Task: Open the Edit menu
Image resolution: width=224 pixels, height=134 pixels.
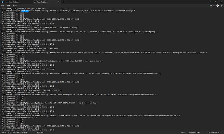Action: [x=9, y=6]
